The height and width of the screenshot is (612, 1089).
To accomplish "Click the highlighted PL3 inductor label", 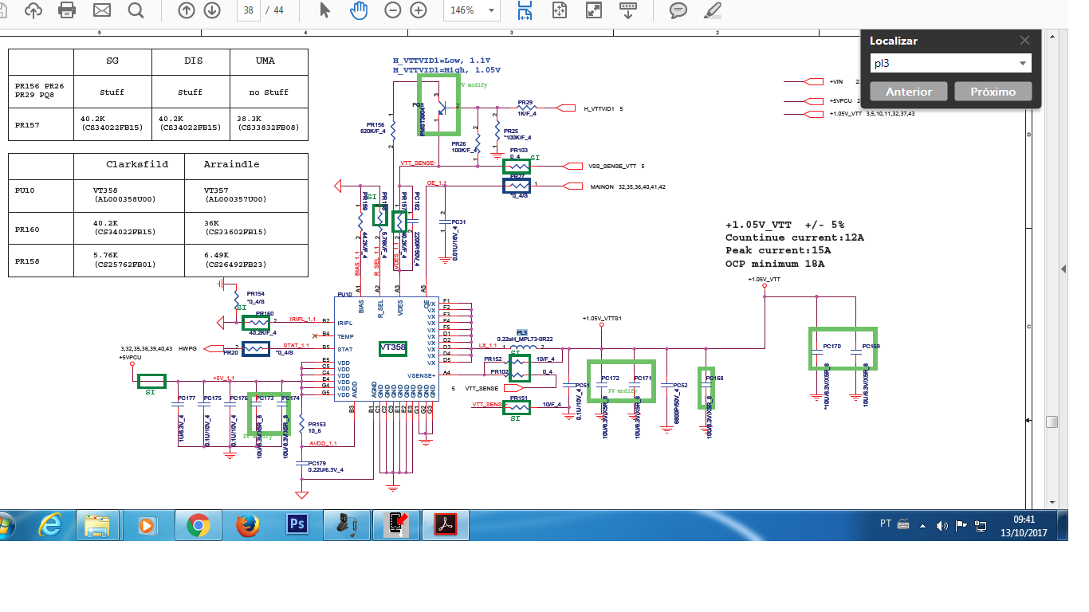I will [x=522, y=332].
